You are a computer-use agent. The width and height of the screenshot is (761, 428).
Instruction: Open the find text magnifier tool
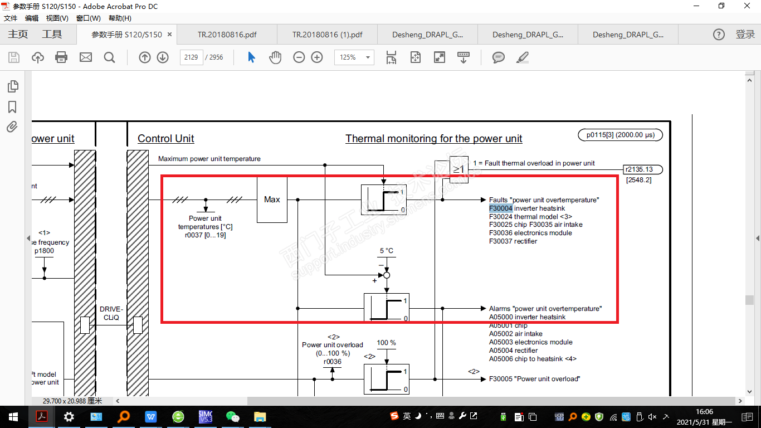[x=109, y=57]
